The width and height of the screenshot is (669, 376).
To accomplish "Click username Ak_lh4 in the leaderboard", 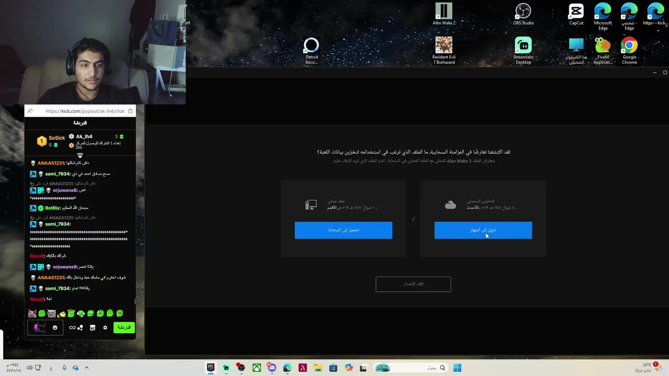I will click(x=84, y=136).
